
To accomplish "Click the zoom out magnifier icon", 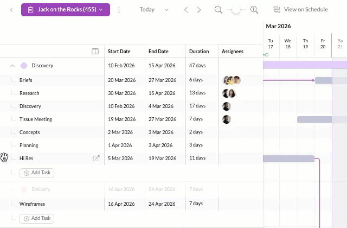I will [219, 10].
